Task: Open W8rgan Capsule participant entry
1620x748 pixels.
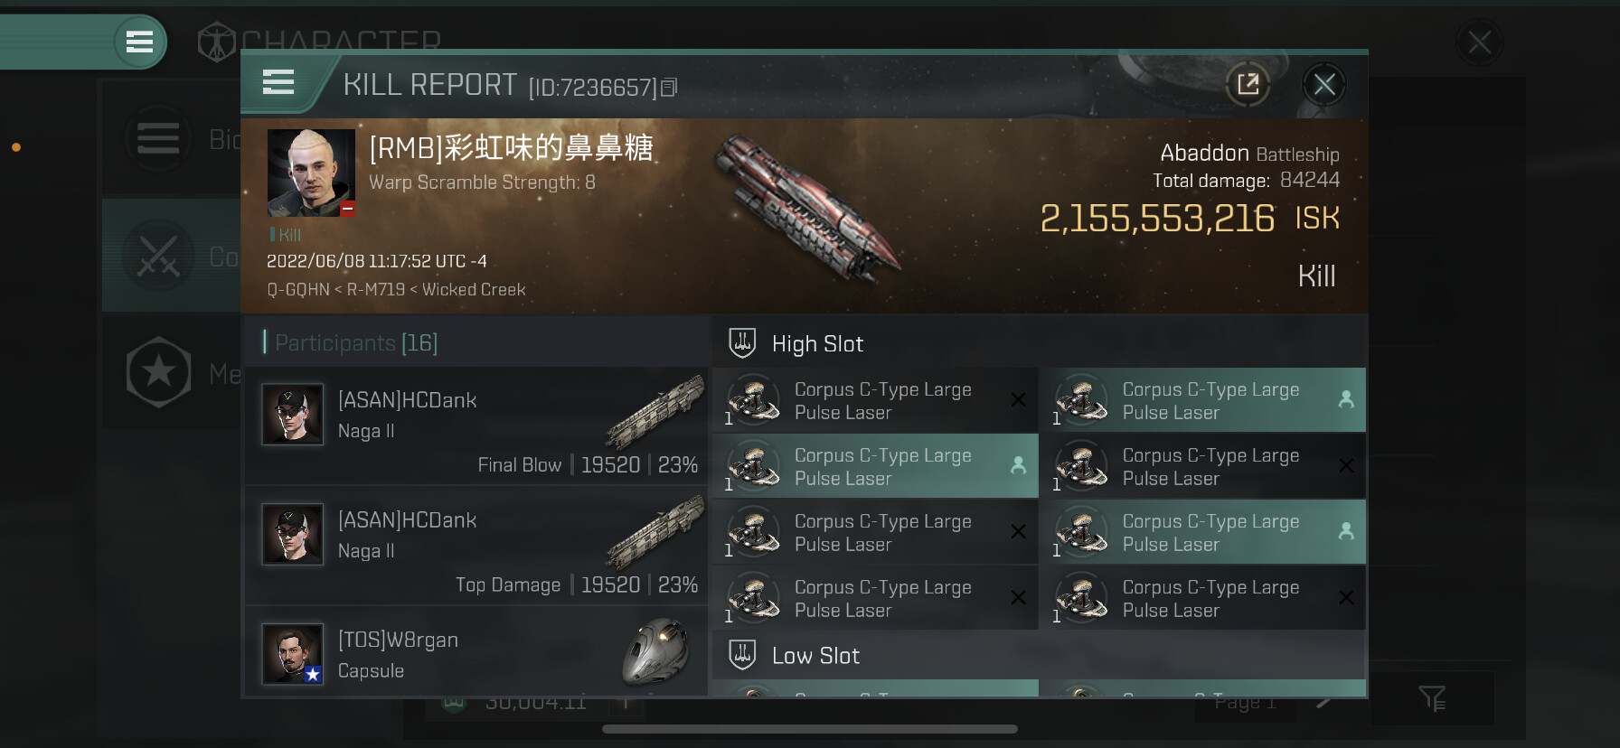Action: [x=476, y=652]
